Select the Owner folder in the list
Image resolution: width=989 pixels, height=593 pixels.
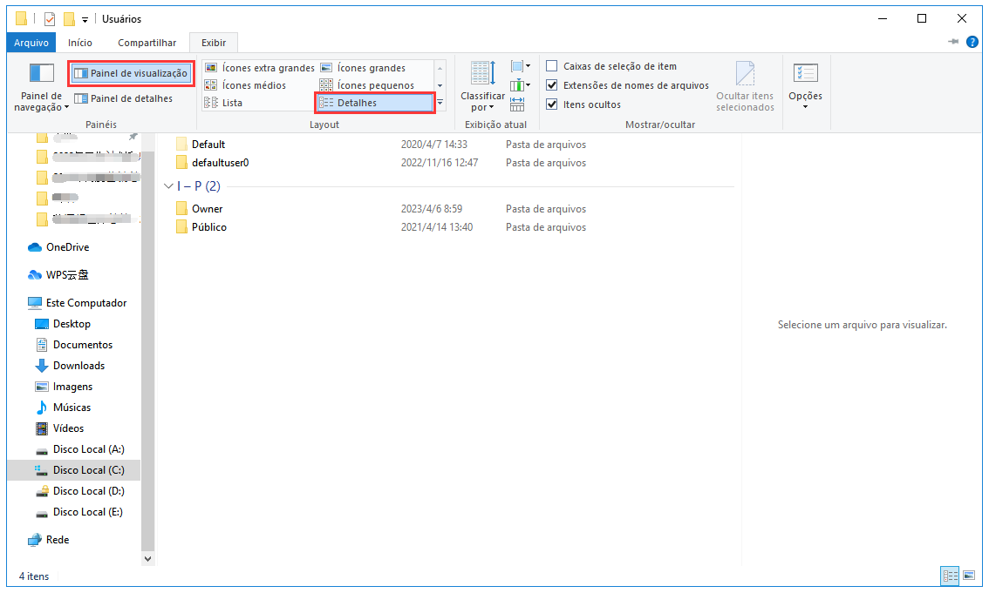click(207, 209)
